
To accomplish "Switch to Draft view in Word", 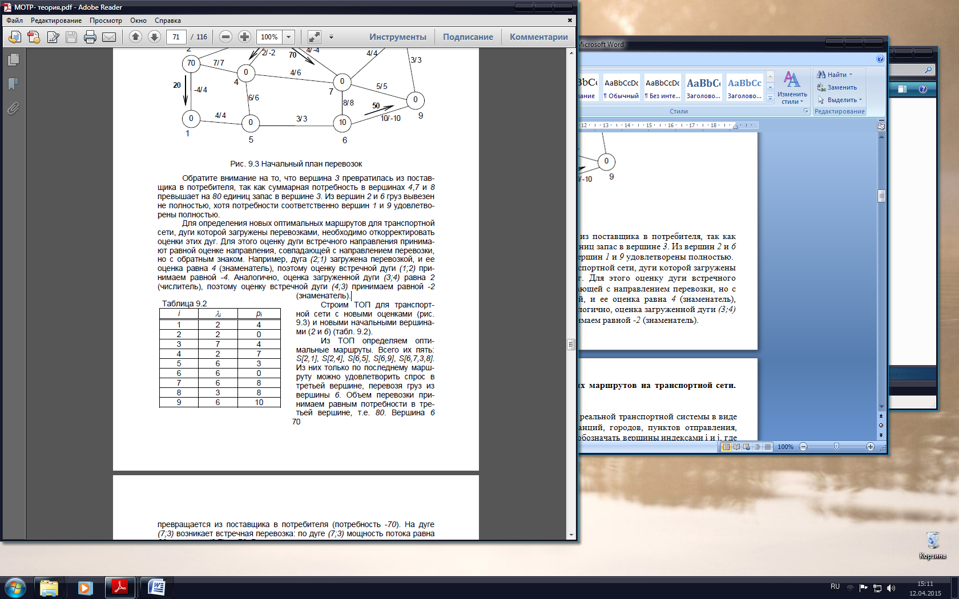I will coord(767,447).
